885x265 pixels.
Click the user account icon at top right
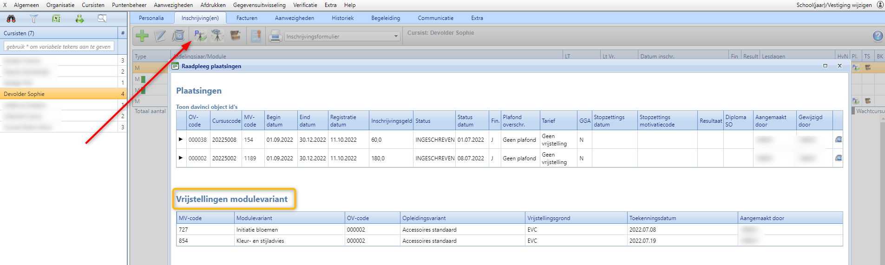[880, 5]
